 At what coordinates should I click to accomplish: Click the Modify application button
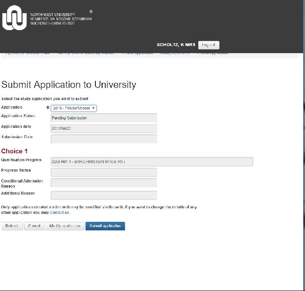coord(65,226)
